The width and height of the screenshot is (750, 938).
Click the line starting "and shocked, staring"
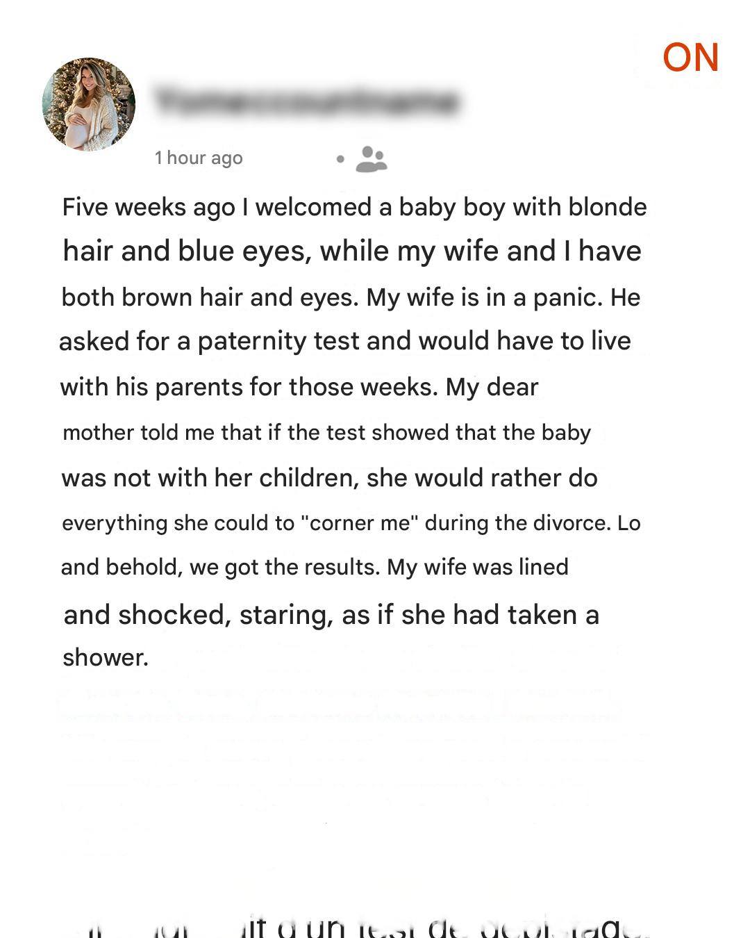point(331,615)
